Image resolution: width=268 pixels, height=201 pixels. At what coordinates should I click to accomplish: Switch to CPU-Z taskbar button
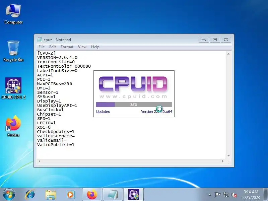pos(134,194)
